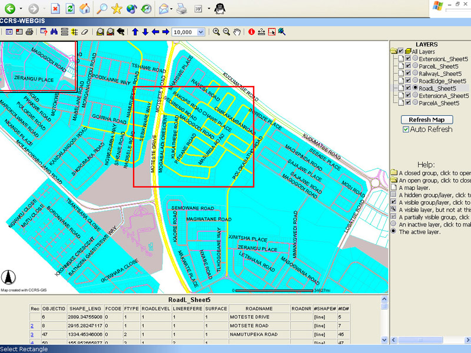This screenshot has height=353, width=471.
Task: Open the map scale 10,000 dropdown
Action: 201,32
